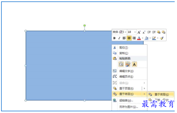Click inside the blue rectangle shape
This screenshot has width=177, height=113.
pos(69,66)
